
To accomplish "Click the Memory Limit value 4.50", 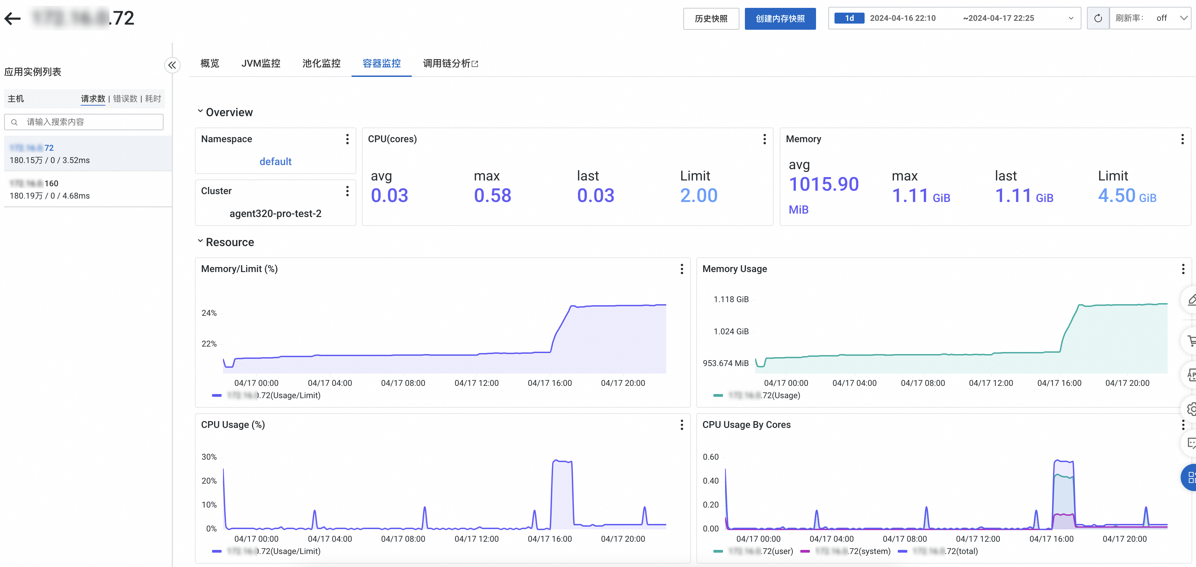I will point(1117,195).
